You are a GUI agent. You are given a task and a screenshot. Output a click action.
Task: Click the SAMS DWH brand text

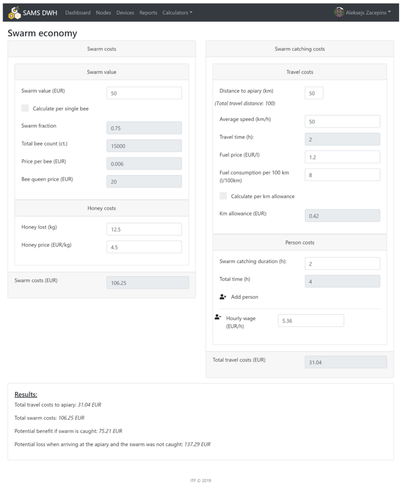41,13
